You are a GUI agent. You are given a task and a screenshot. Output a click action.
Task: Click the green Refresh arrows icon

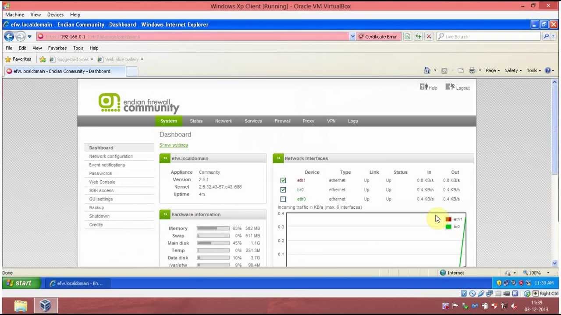pos(418,37)
